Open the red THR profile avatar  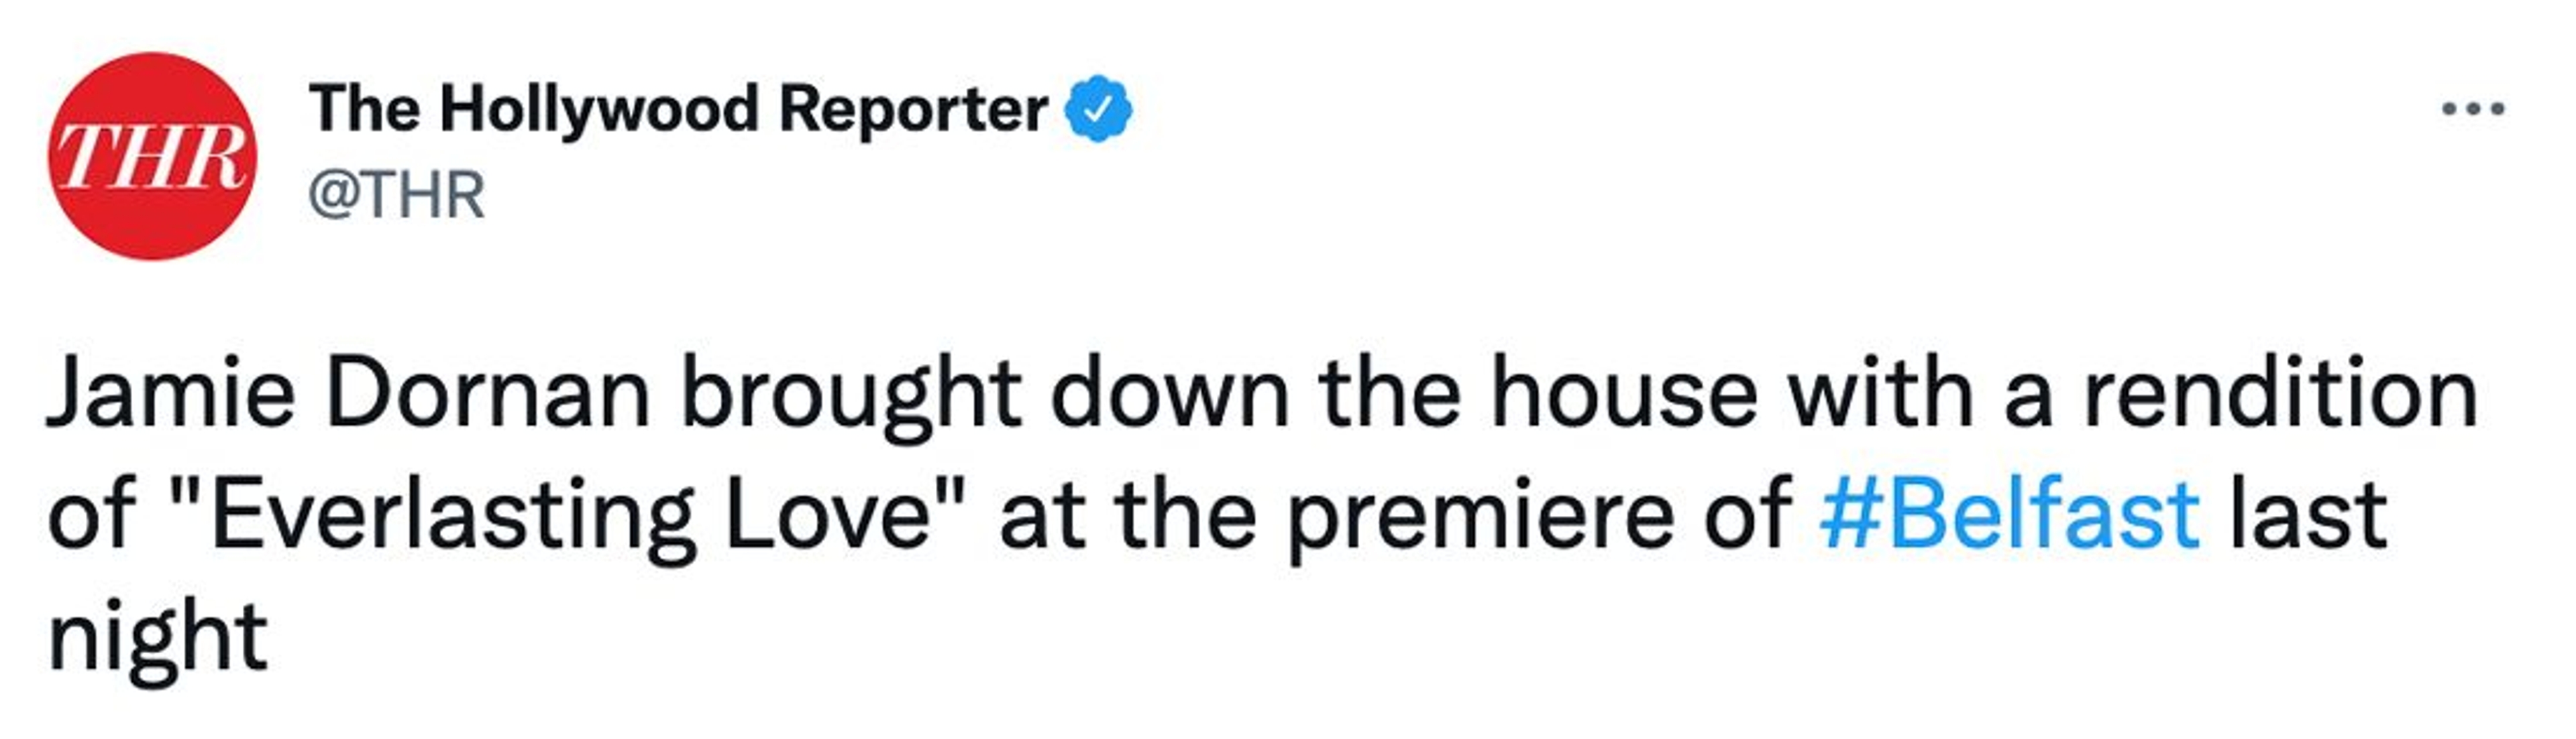(x=152, y=156)
